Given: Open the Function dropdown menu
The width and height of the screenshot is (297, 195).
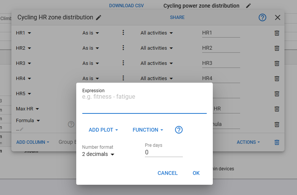Looking at the screenshot, I should tap(148, 130).
